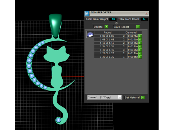Click the 0.008tw weight cell
The height and width of the screenshot is (130, 173).
(133, 57)
